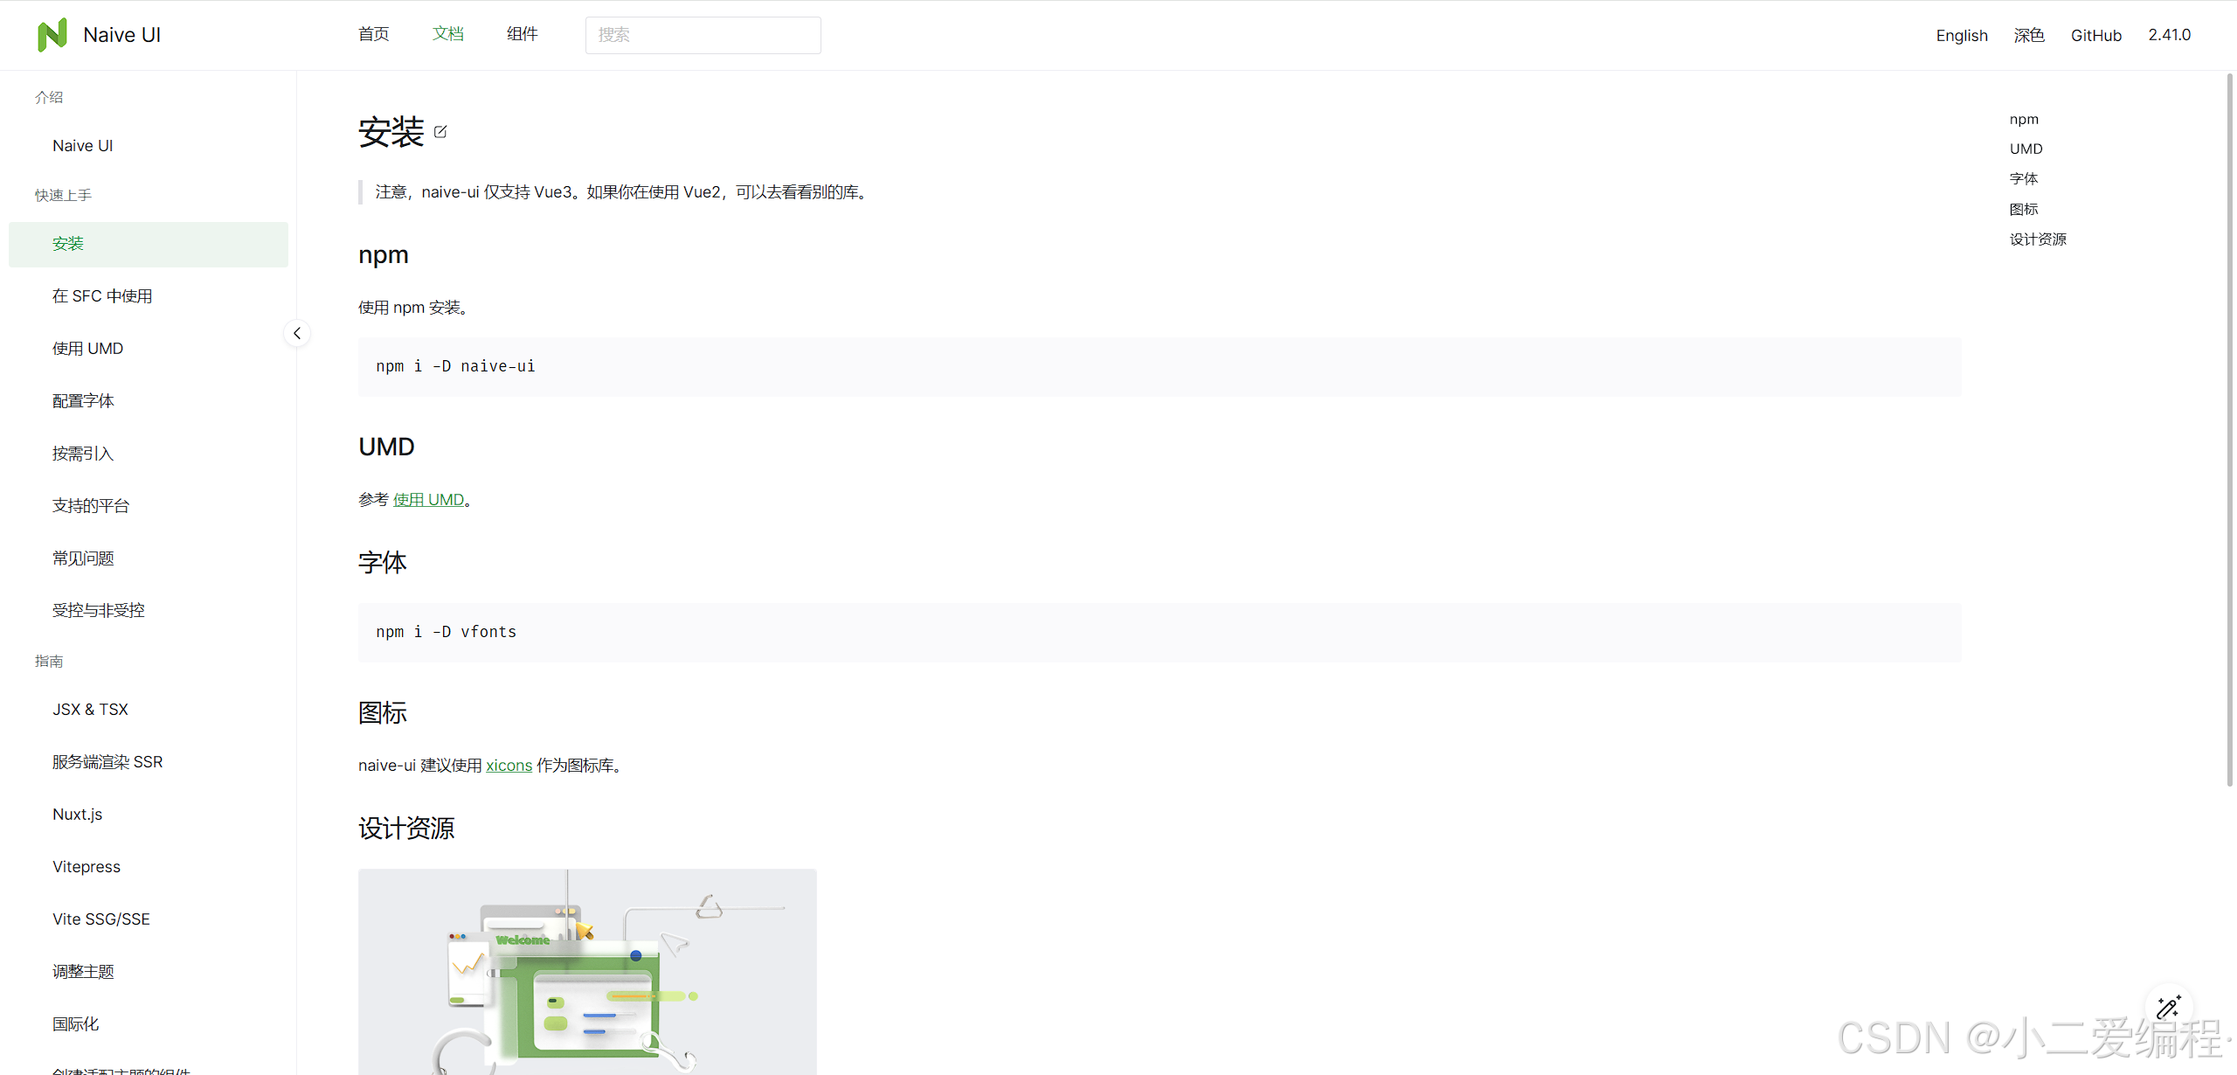Open the GitHub link in header

pos(2095,35)
